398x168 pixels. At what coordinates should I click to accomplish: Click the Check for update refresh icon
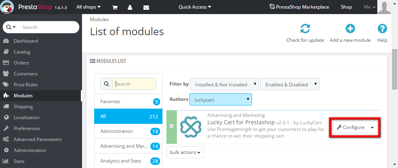tap(305, 29)
